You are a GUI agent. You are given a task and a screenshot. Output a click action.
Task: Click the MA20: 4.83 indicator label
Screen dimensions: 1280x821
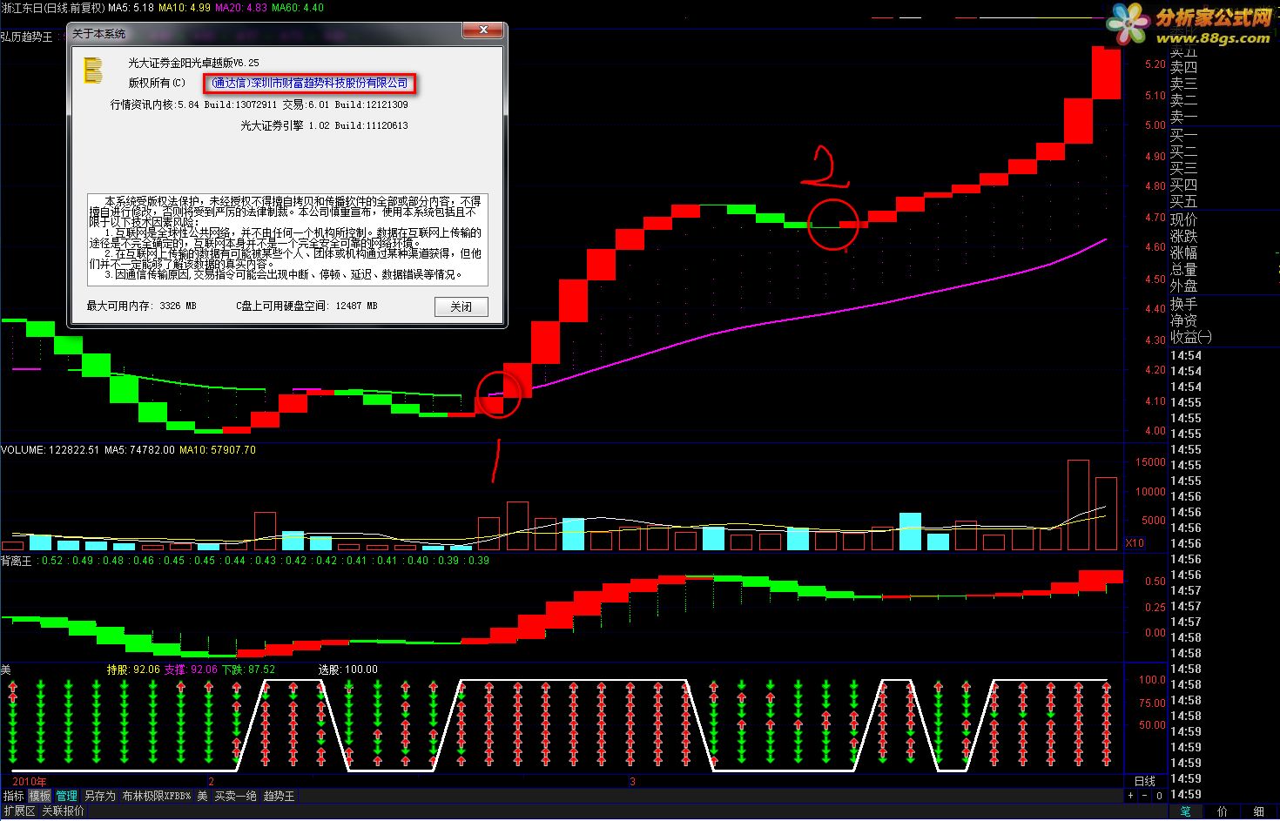point(241,7)
